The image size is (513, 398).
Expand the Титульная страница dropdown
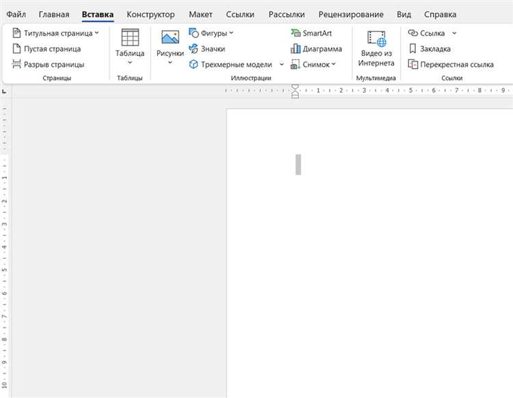96,33
